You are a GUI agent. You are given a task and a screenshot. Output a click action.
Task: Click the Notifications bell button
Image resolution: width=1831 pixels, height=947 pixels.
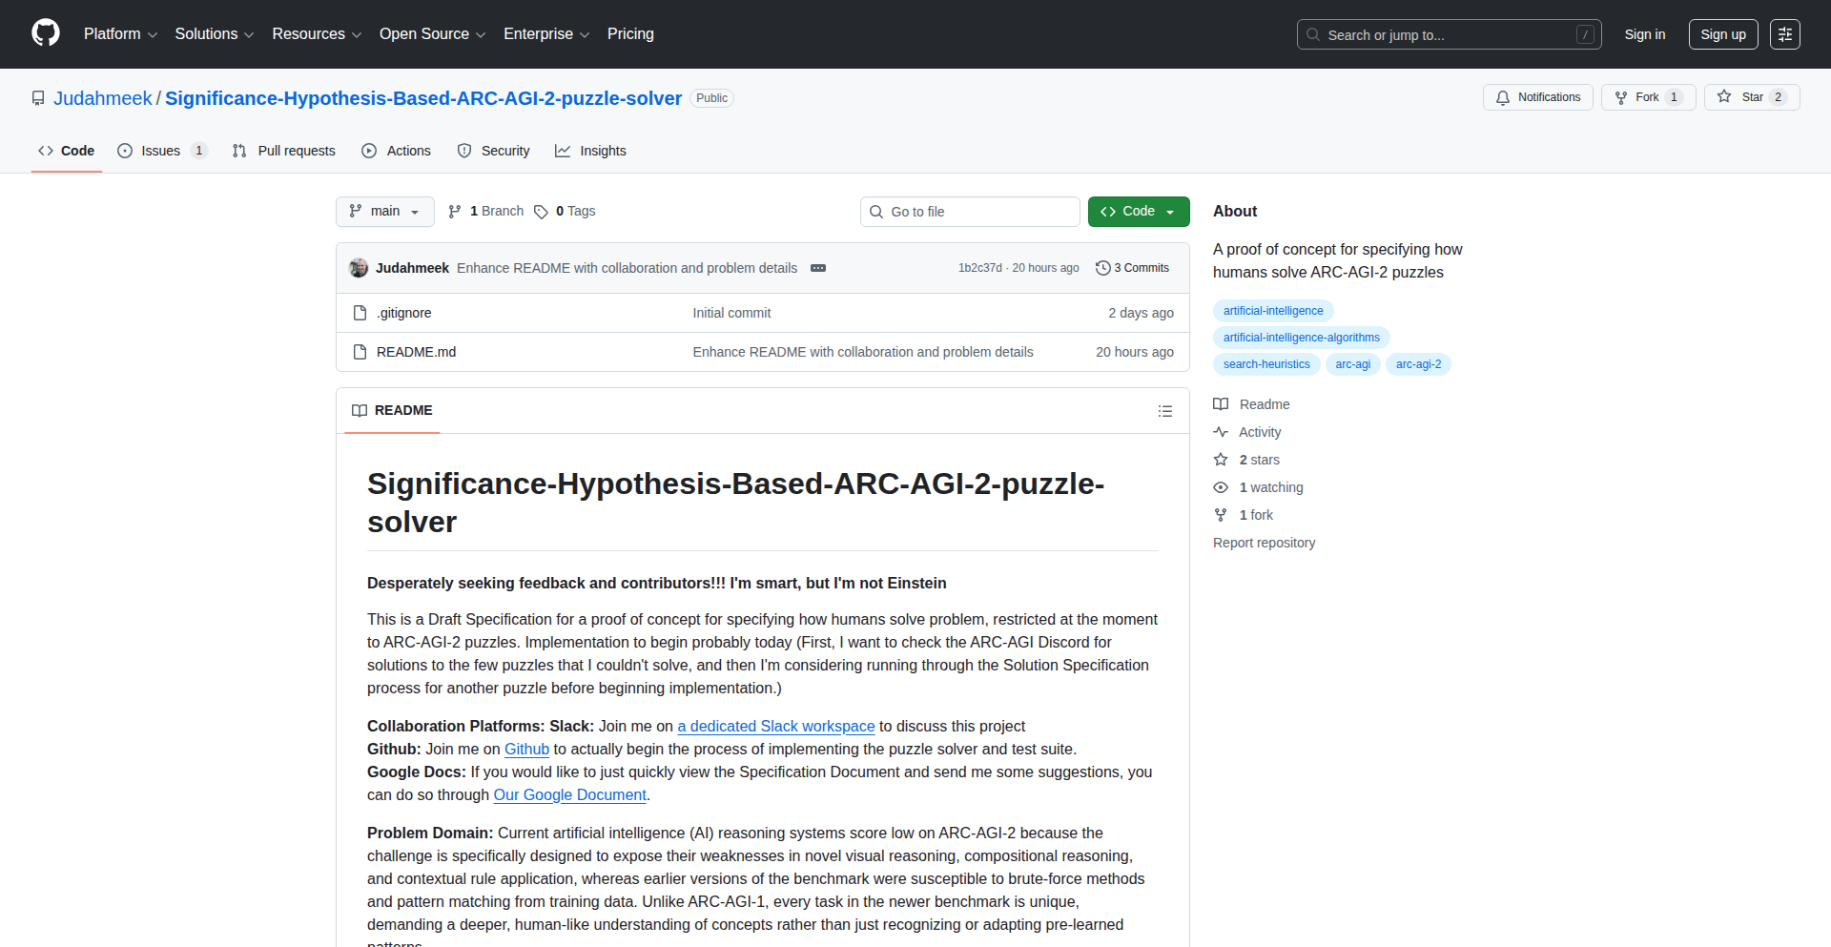coord(1537,97)
